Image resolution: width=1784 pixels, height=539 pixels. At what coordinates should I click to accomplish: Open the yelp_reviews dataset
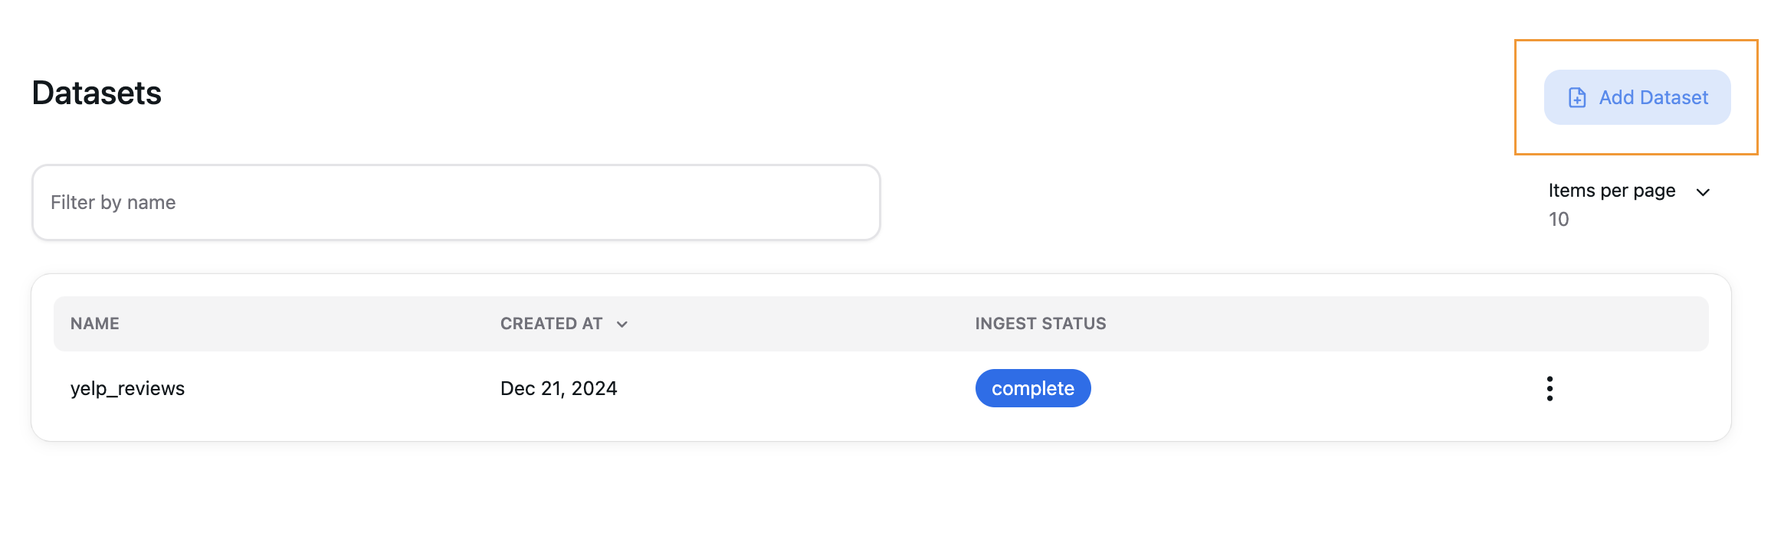127,388
